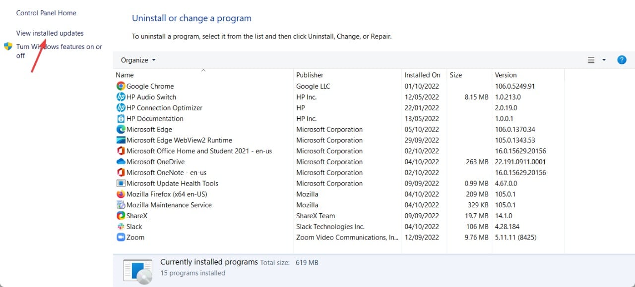Open the view options dropdown arrow
The image size is (635, 287).
point(604,60)
